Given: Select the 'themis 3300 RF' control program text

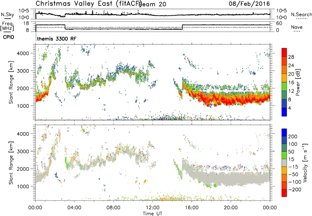Looking at the screenshot, I should (57, 39).
